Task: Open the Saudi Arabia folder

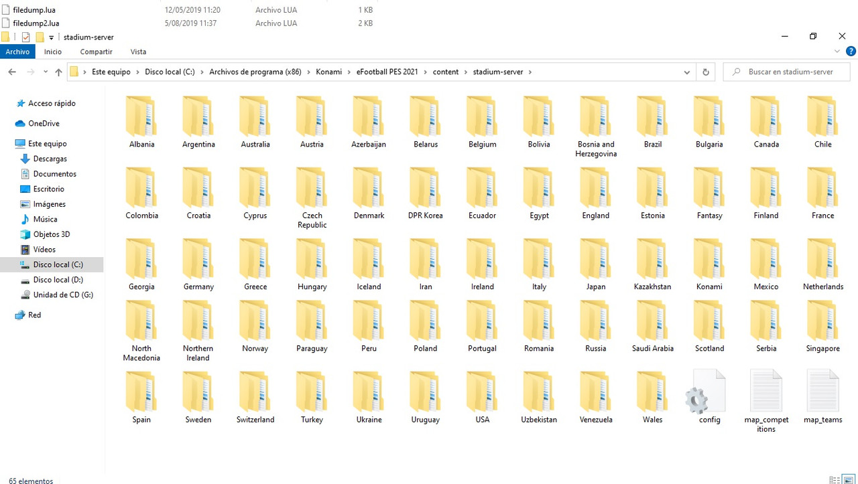Action: click(652, 326)
